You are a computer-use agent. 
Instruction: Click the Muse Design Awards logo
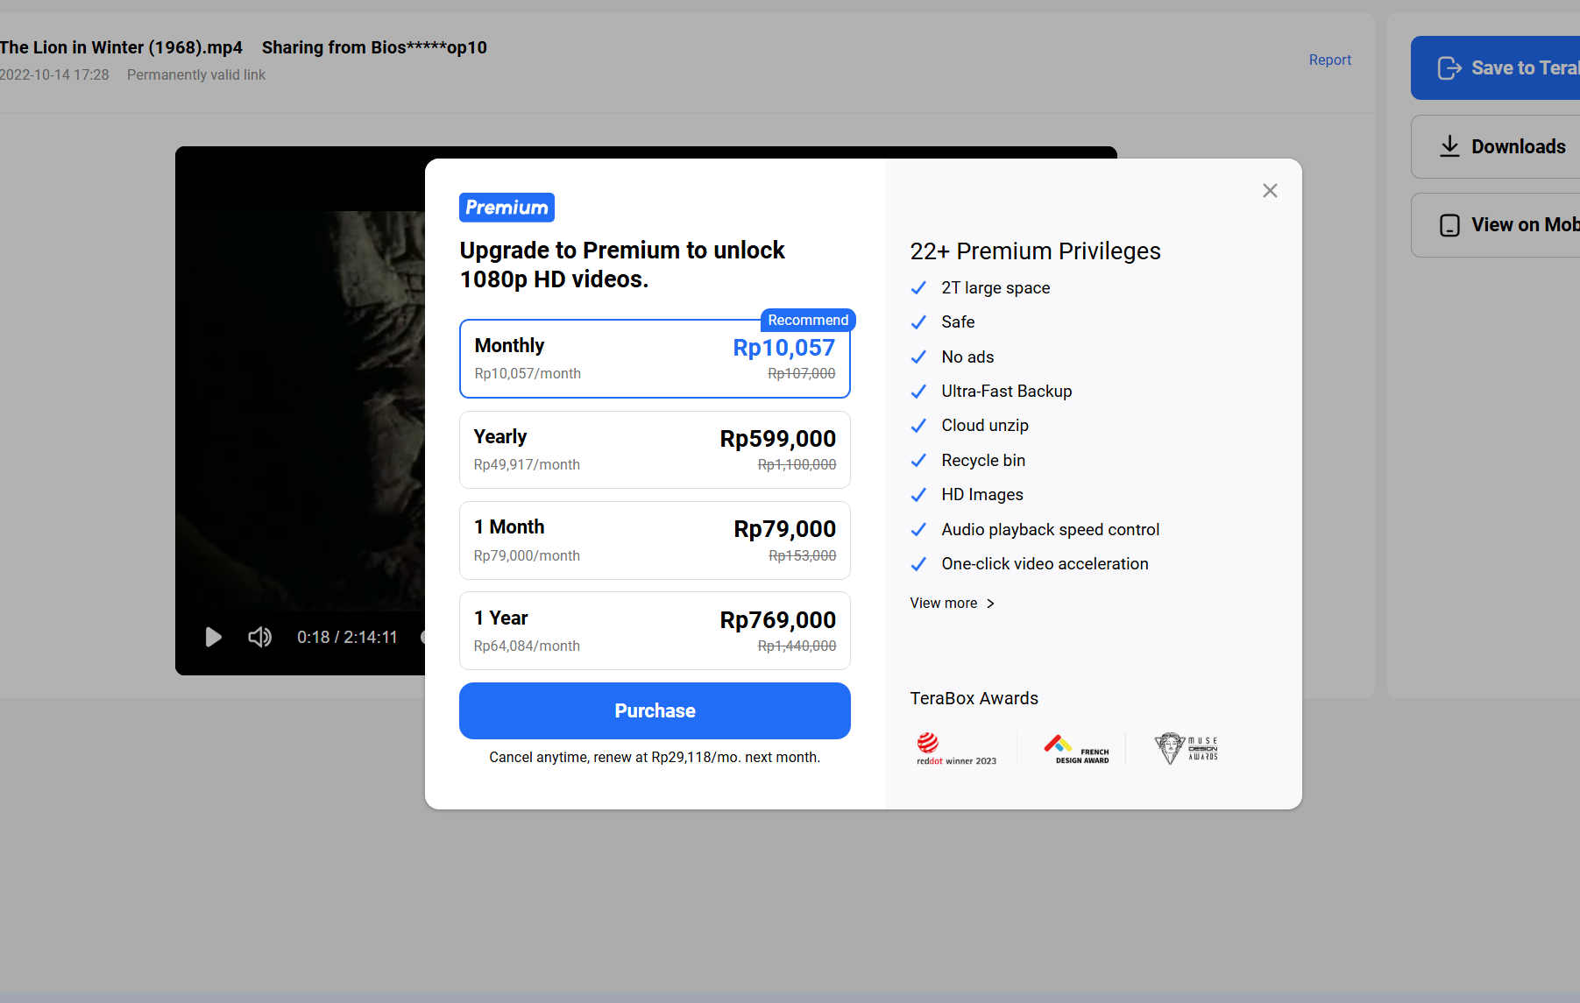(x=1186, y=749)
